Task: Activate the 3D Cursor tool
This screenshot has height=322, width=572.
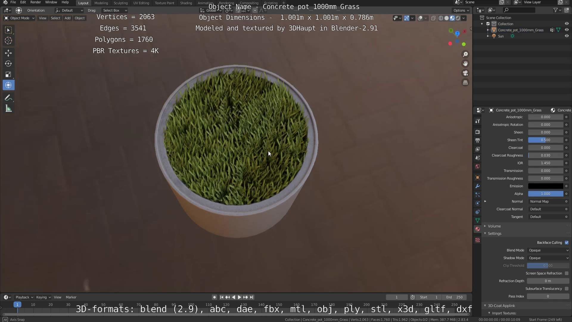Action: 8,41
